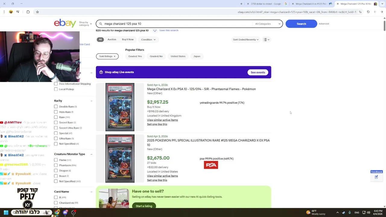Image resolution: width=386 pixels, height=217 pixels.
Task: Check the Ultra Rare checkbox
Action: click(x=56, y=139)
